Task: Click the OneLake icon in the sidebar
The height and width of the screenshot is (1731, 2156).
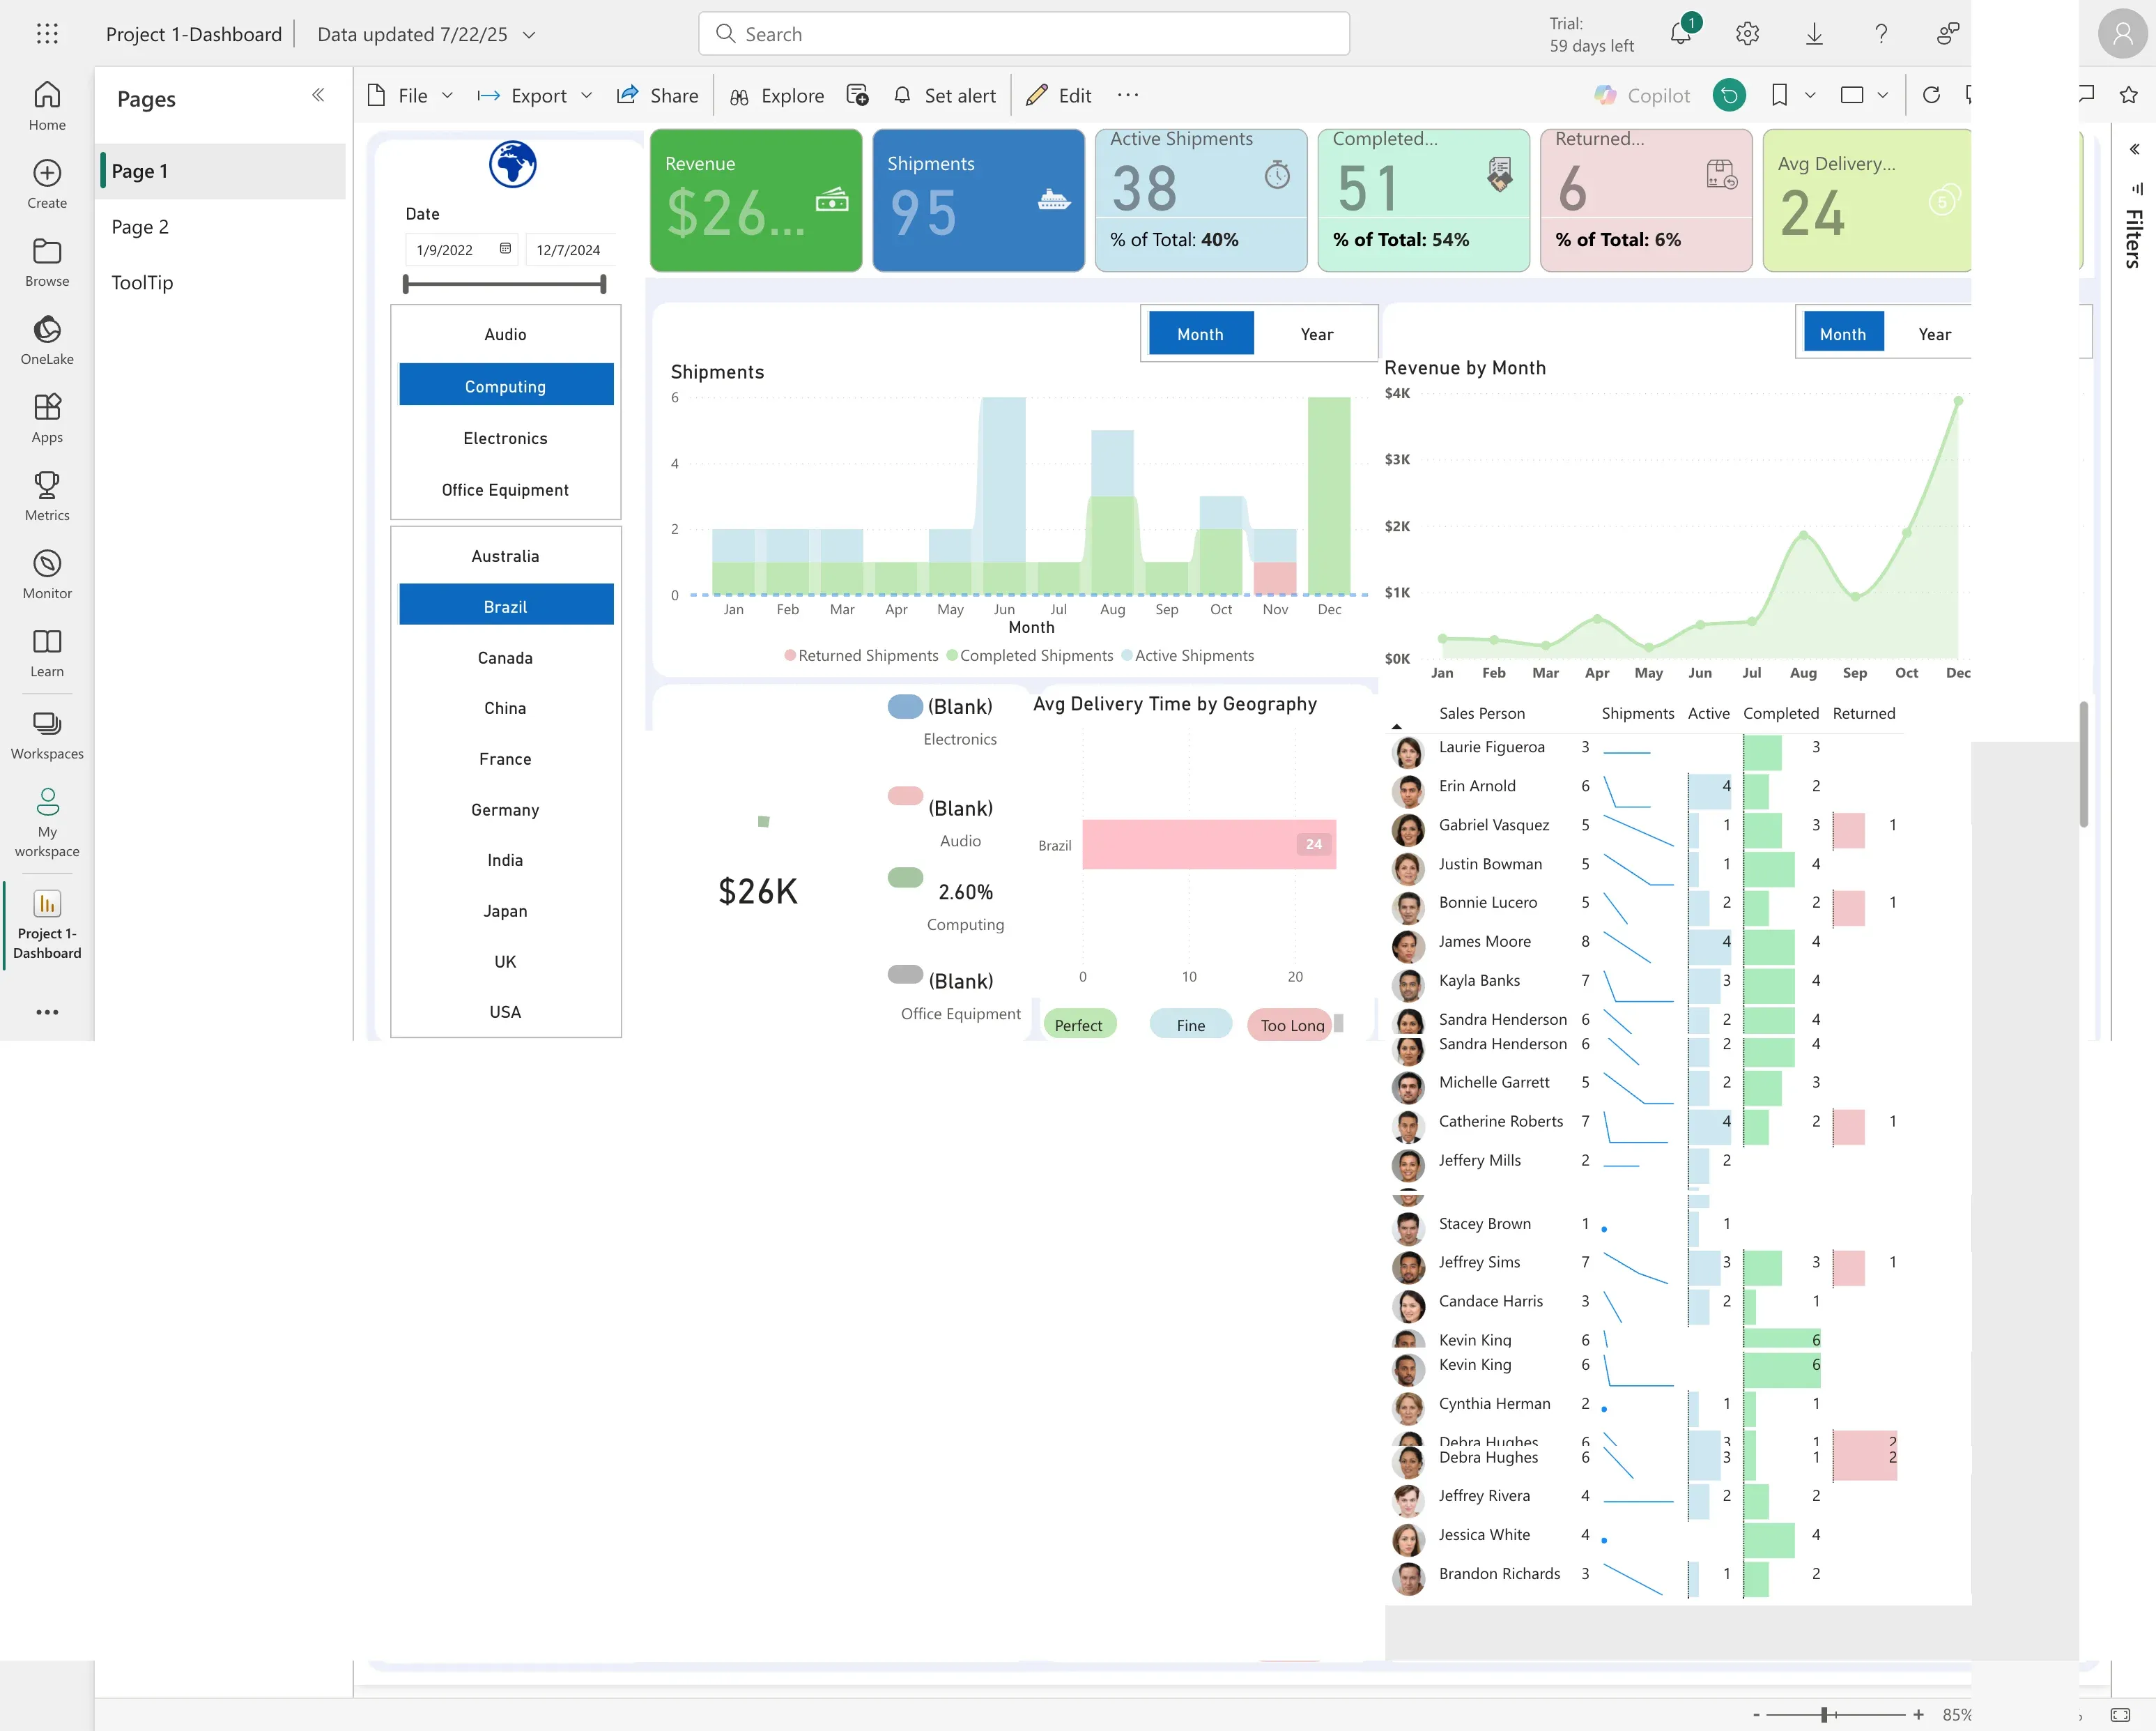Action: point(47,330)
